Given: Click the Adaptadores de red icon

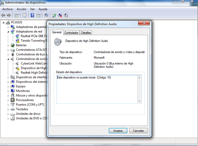Looking at the screenshot, I should [13, 31].
